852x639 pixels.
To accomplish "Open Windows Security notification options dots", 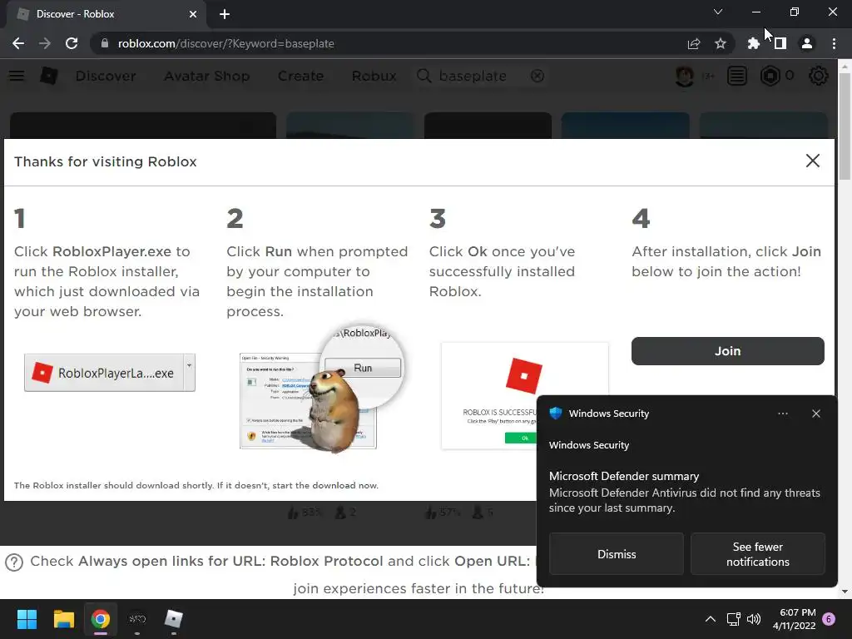I will click(x=782, y=414).
